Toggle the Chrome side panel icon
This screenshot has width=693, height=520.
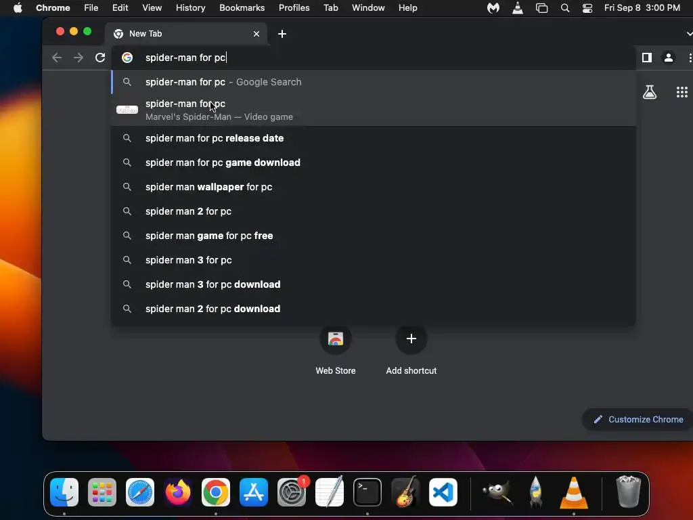[x=647, y=58]
